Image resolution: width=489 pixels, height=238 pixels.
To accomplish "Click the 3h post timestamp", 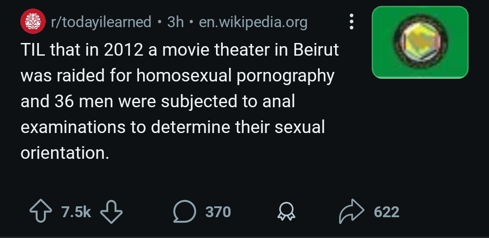I will pyautogui.click(x=175, y=22).
